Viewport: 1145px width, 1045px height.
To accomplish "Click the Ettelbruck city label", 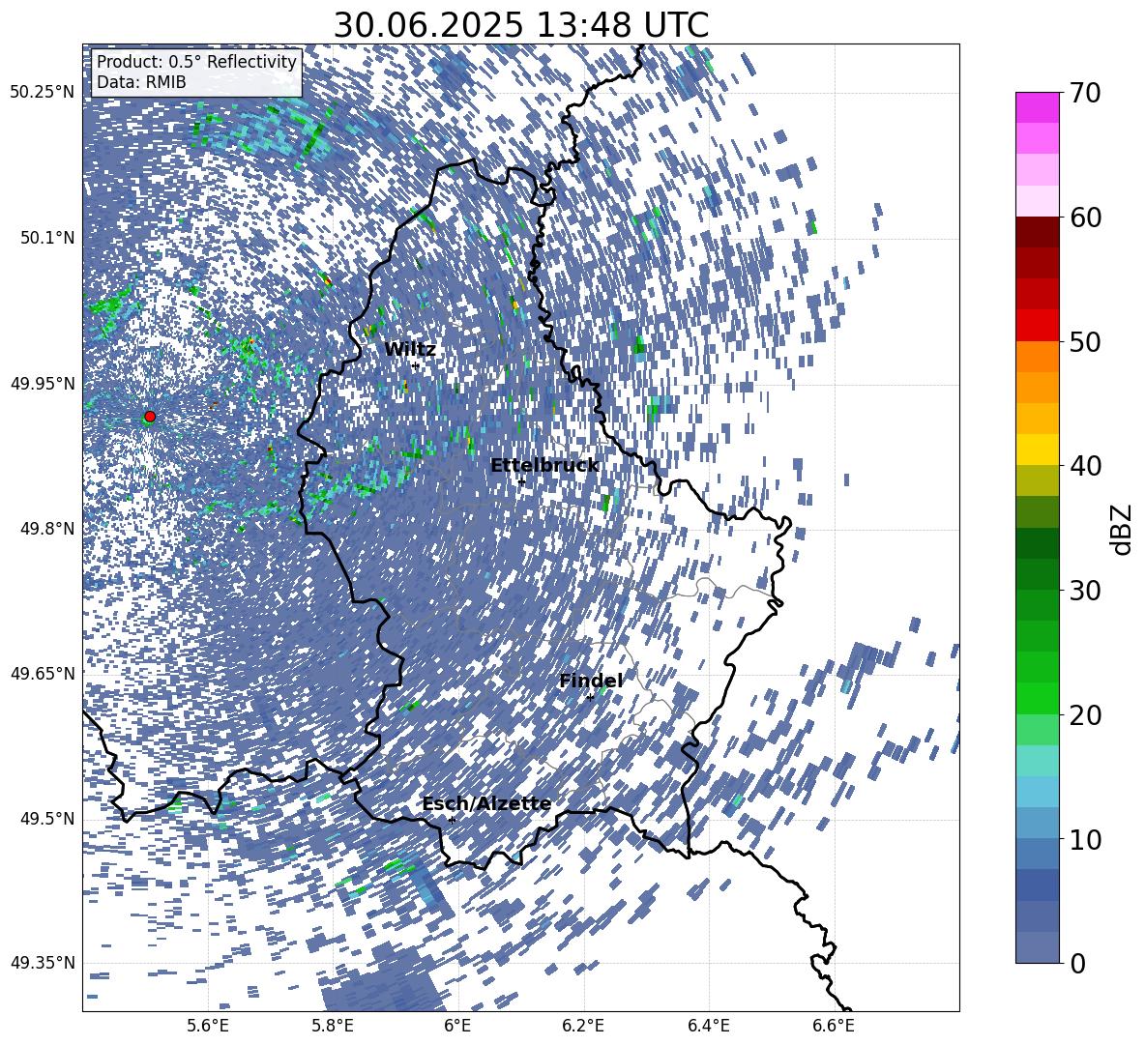I will (x=544, y=466).
